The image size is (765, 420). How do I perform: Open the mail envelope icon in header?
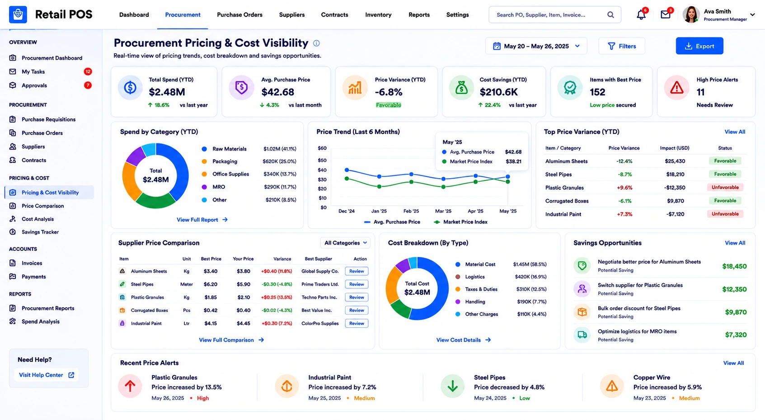tap(666, 15)
